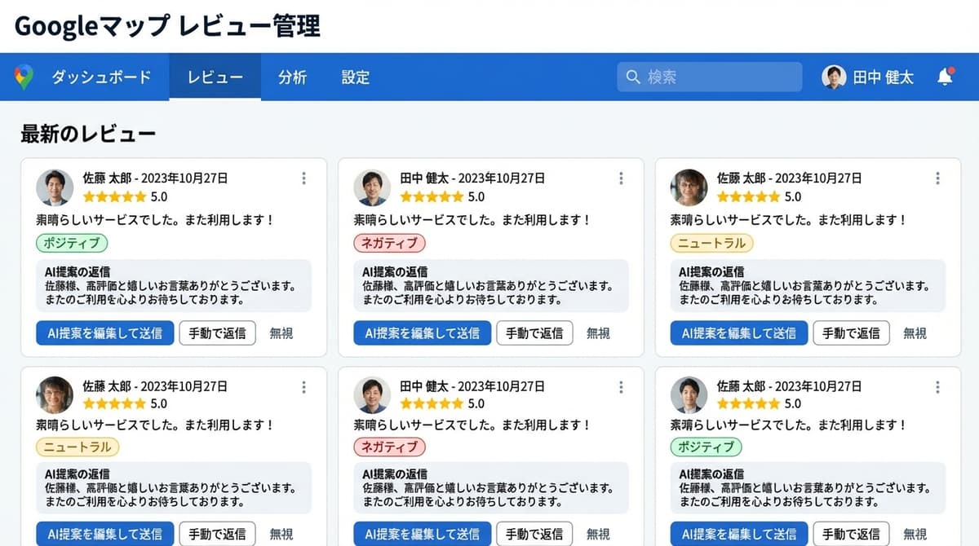Click 無視 on top-row ネガティブ card

tap(598, 332)
